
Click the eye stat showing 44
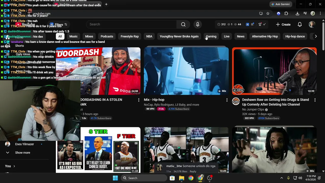(x=238, y=24)
